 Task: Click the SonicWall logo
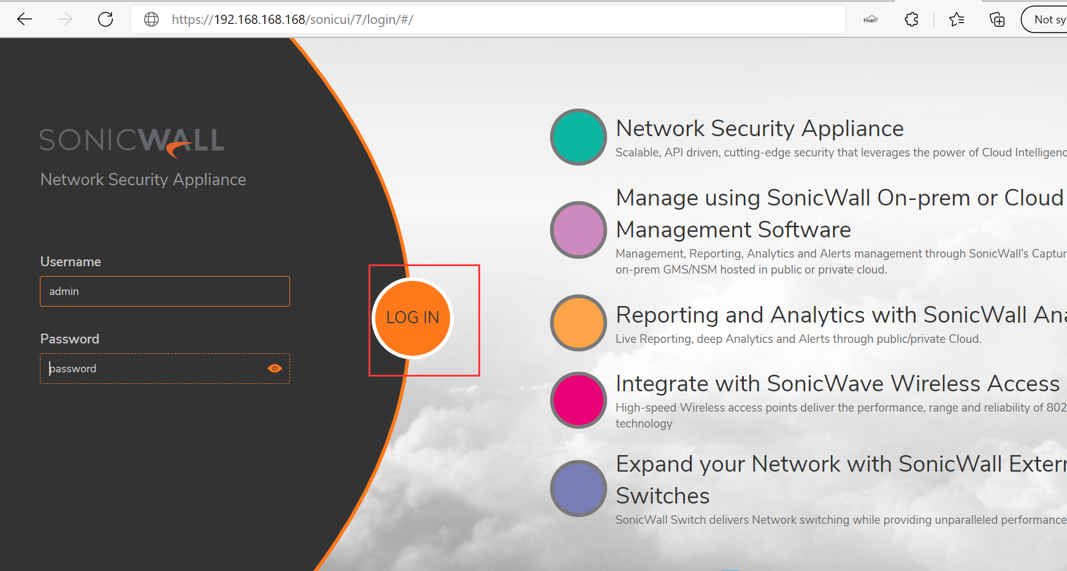132,142
